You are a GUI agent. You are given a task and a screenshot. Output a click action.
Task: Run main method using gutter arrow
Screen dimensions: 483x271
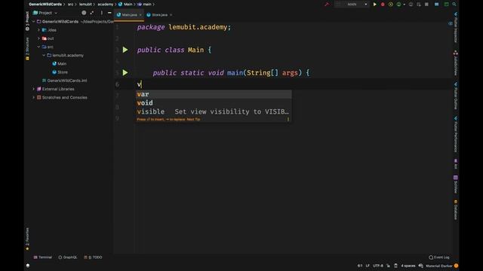click(125, 72)
